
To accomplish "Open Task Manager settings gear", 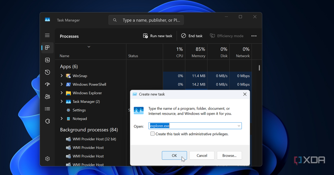I will pyautogui.click(x=47, y=159).
